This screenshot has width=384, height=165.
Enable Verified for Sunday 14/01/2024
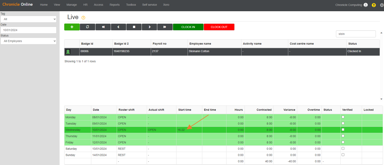342,154
